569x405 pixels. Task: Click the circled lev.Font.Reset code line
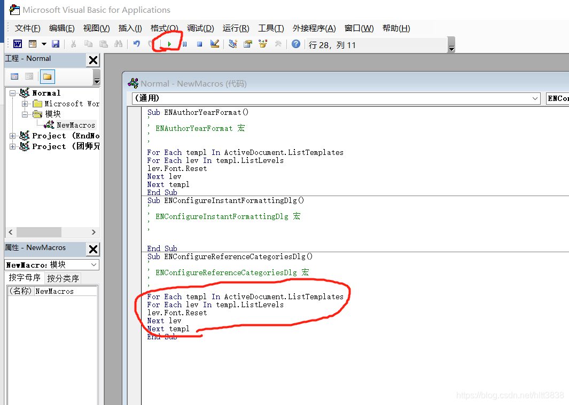(177, 313)
